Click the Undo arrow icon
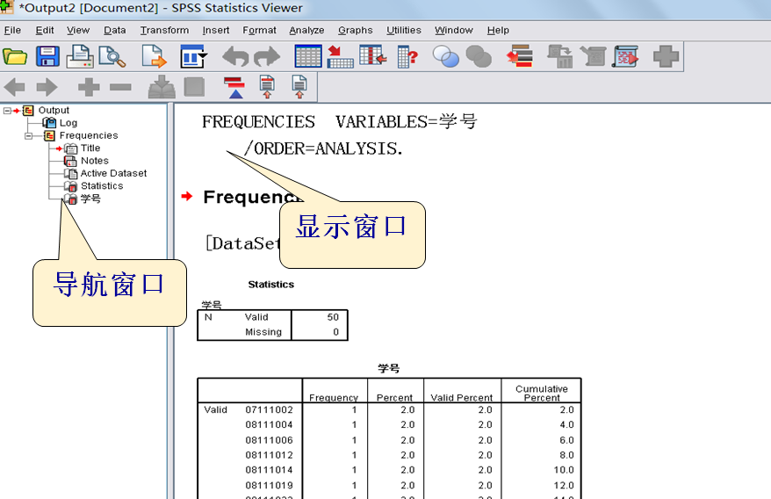Screen dimensions: 771x499 tap(235, 56)
